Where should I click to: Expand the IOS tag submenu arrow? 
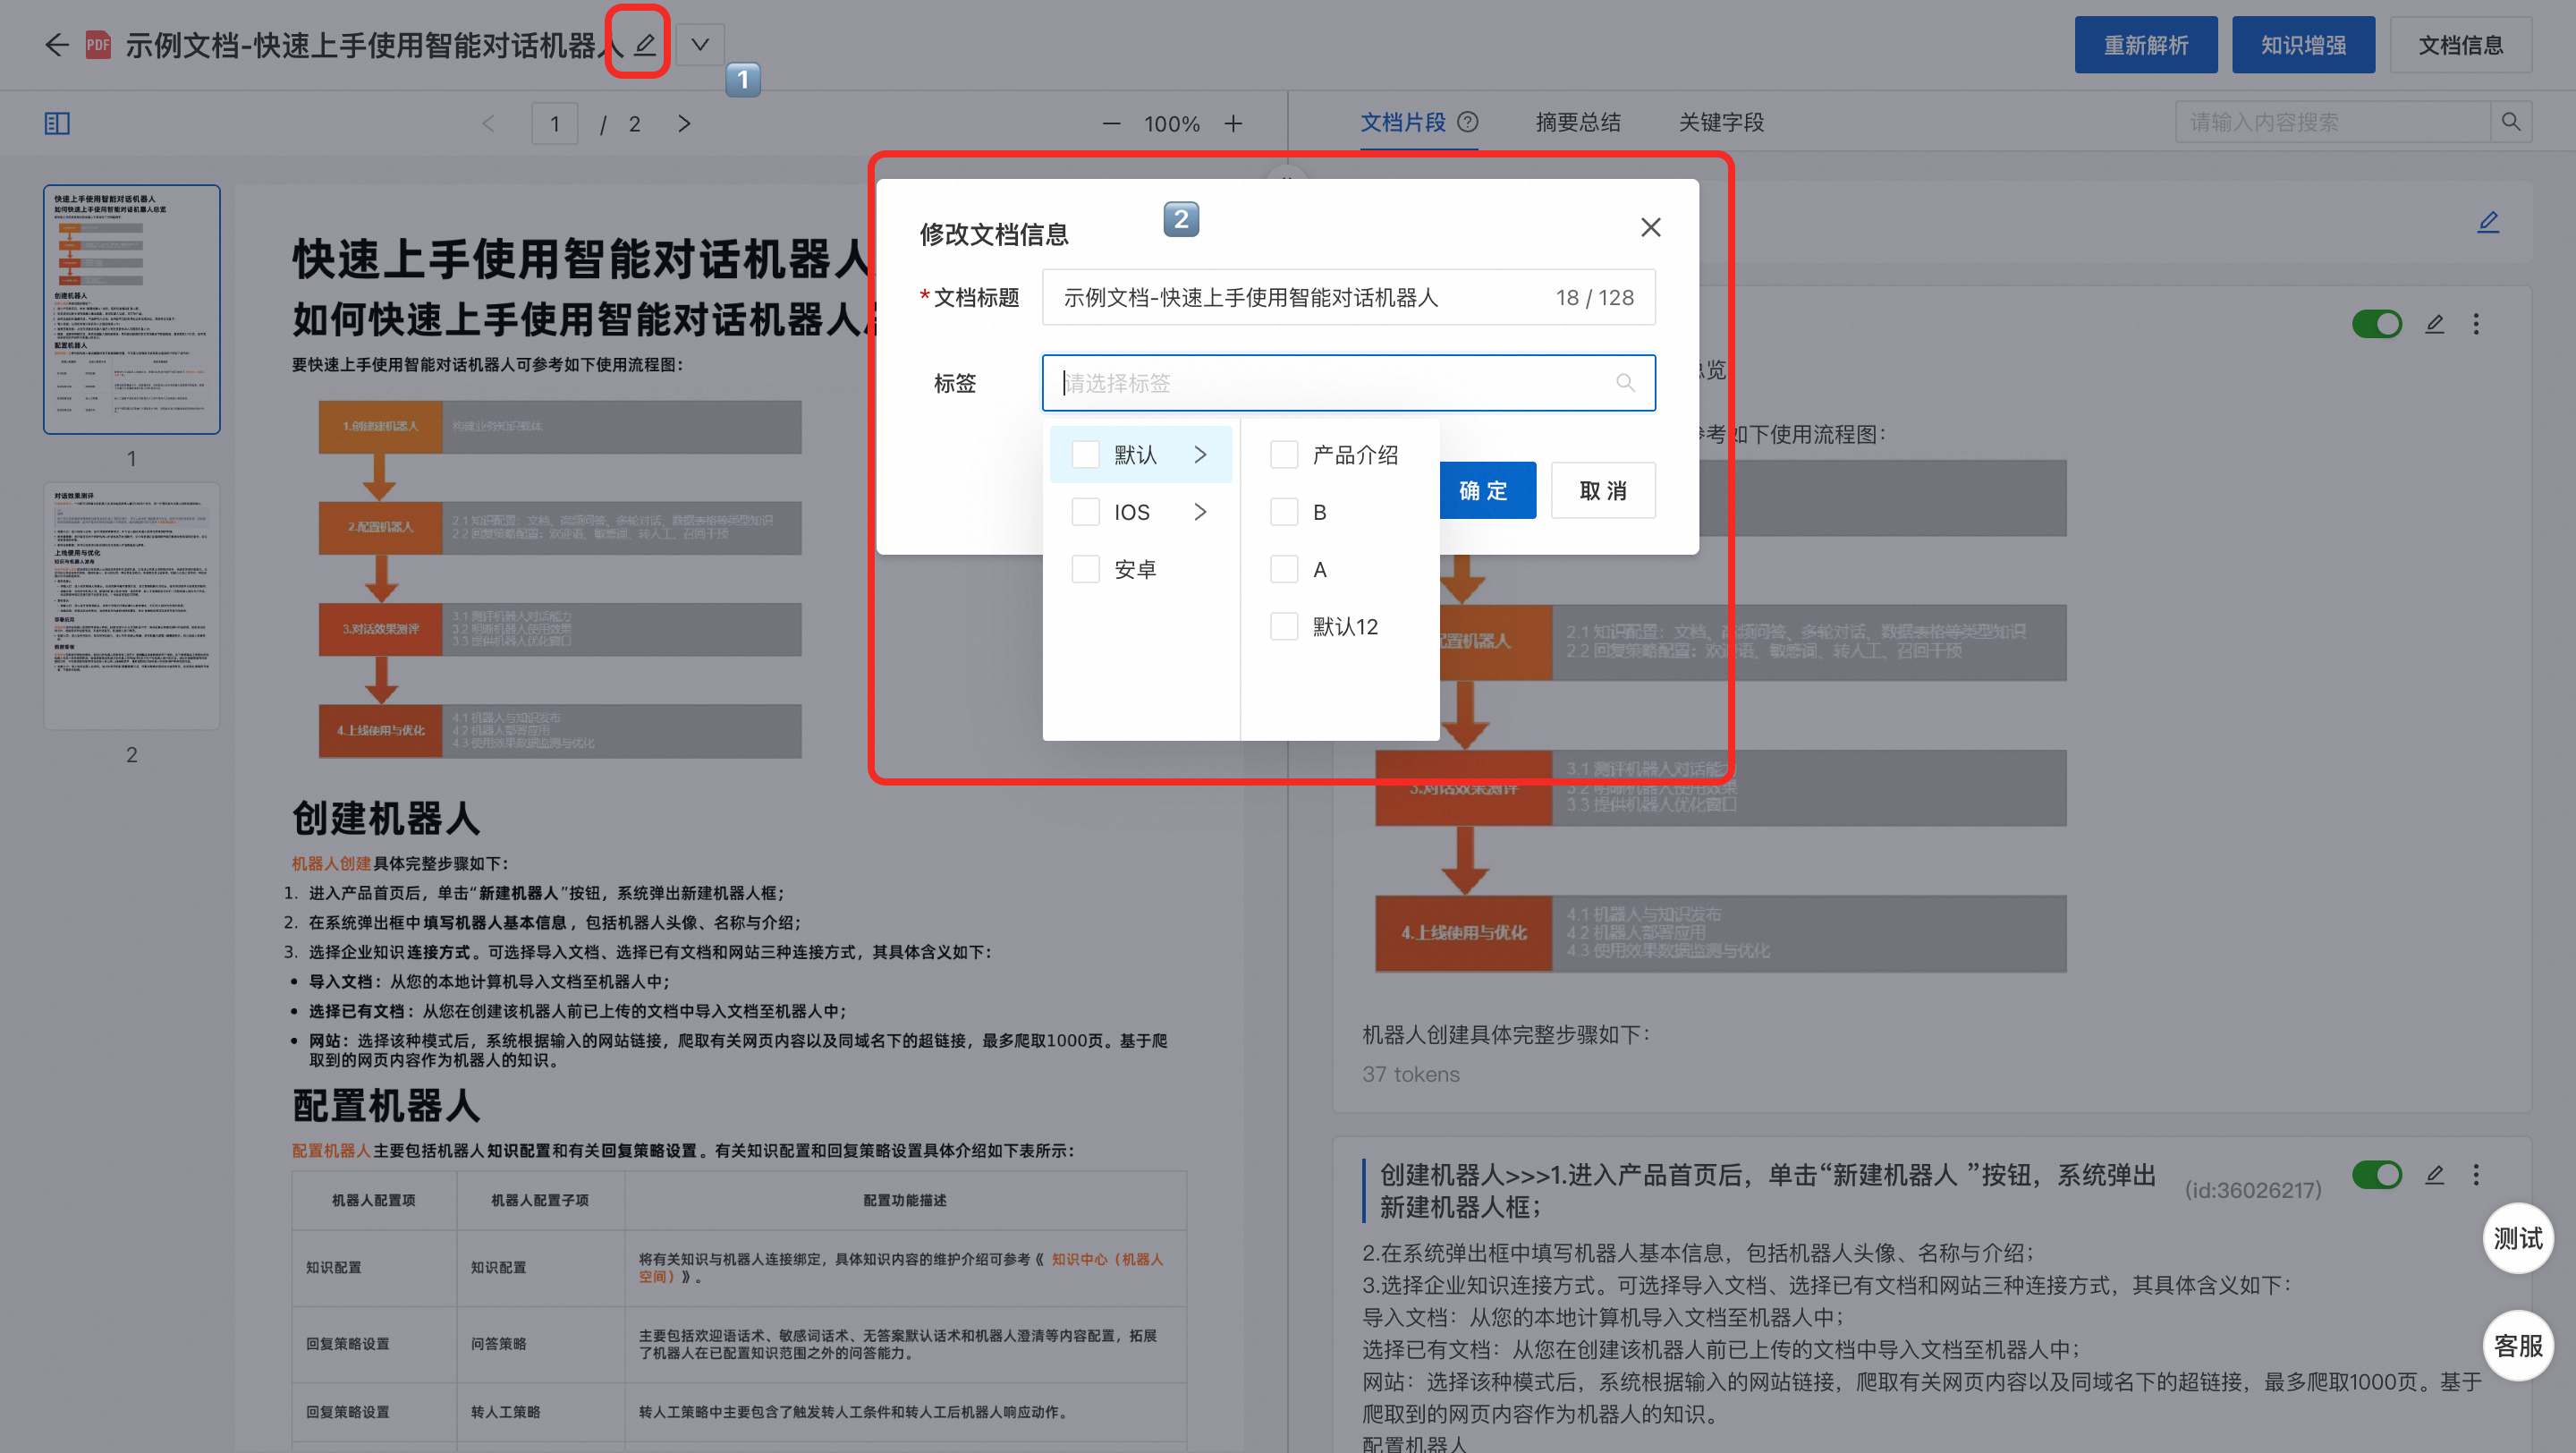click(x=1200, y=512)
